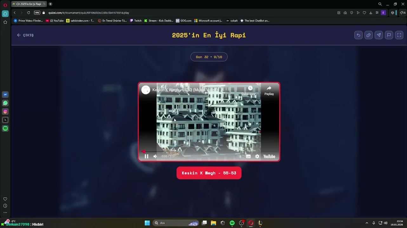Open browser downloads icon
This screenshot has width=407, height=228.
371,13
